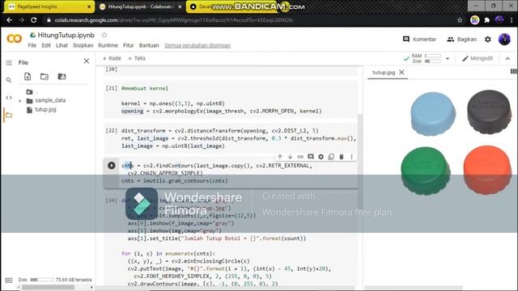
Task: Add a new text cell with Teks
Action: tap(137, 58)
